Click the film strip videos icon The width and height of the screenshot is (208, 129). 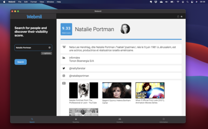[64, 83]
